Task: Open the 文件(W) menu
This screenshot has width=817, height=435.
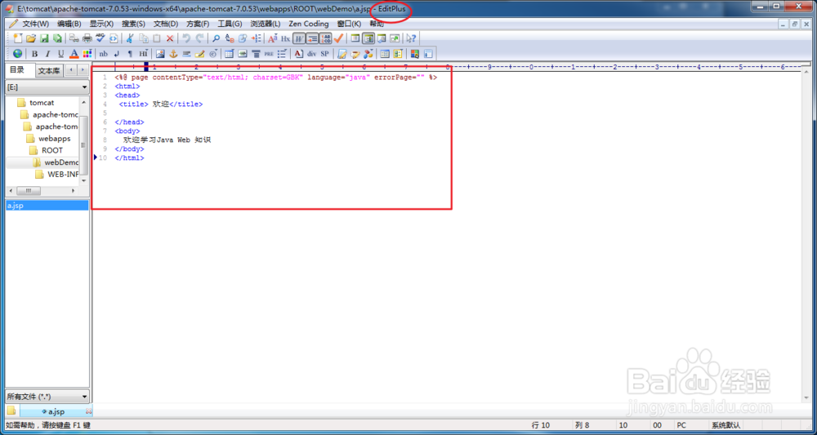Action: pyautogui.click(x=35, y=24)
